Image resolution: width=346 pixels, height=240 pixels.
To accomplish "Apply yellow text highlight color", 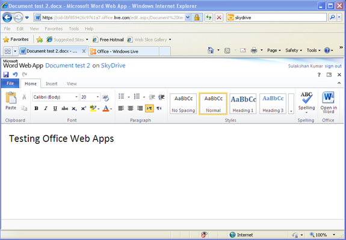I will (93, 108).
